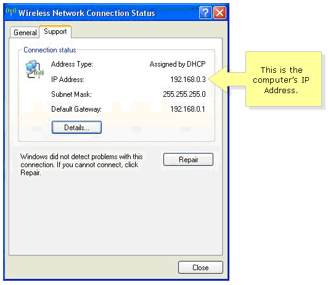Click the Subnet Mask value 255.255.255.0
Viewport: 328px width, 285px height.
pyautogui.click(x=184, y=94)
